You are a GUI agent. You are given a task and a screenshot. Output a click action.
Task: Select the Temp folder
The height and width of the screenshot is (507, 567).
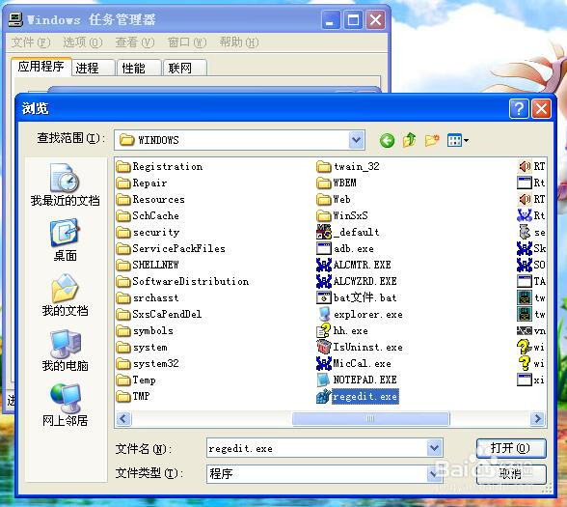click(136, 380)
